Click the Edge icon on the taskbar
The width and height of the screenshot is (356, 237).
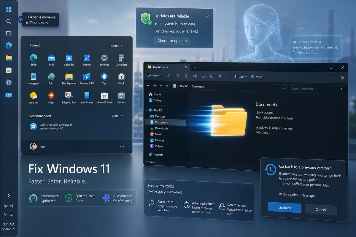(x=9, y=46)
